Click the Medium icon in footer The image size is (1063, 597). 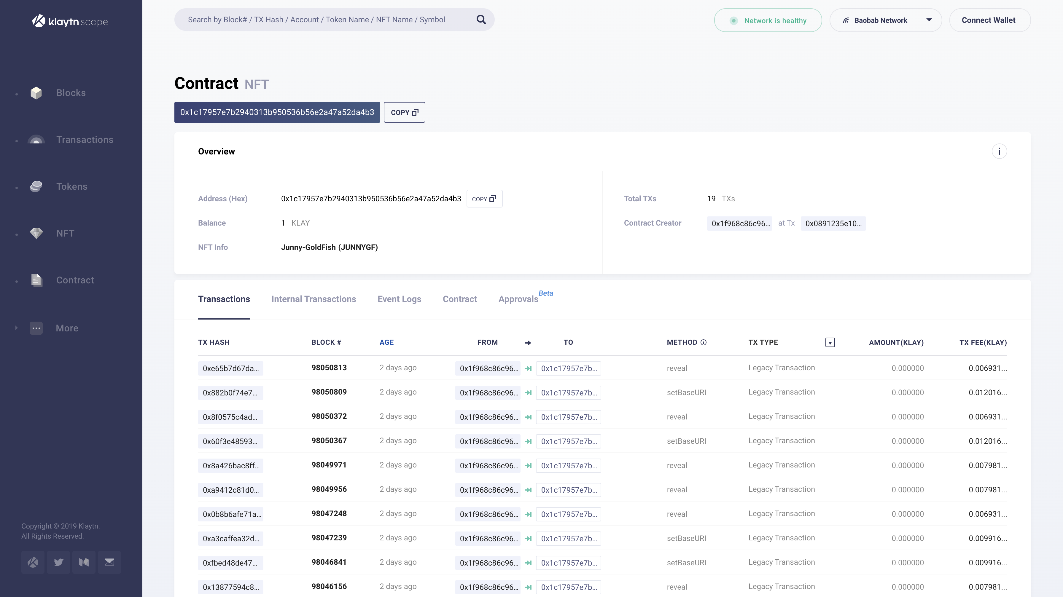coord(84,562)
